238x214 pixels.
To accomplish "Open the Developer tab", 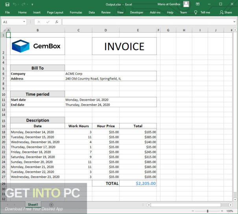I will click(x=137, y=12).
